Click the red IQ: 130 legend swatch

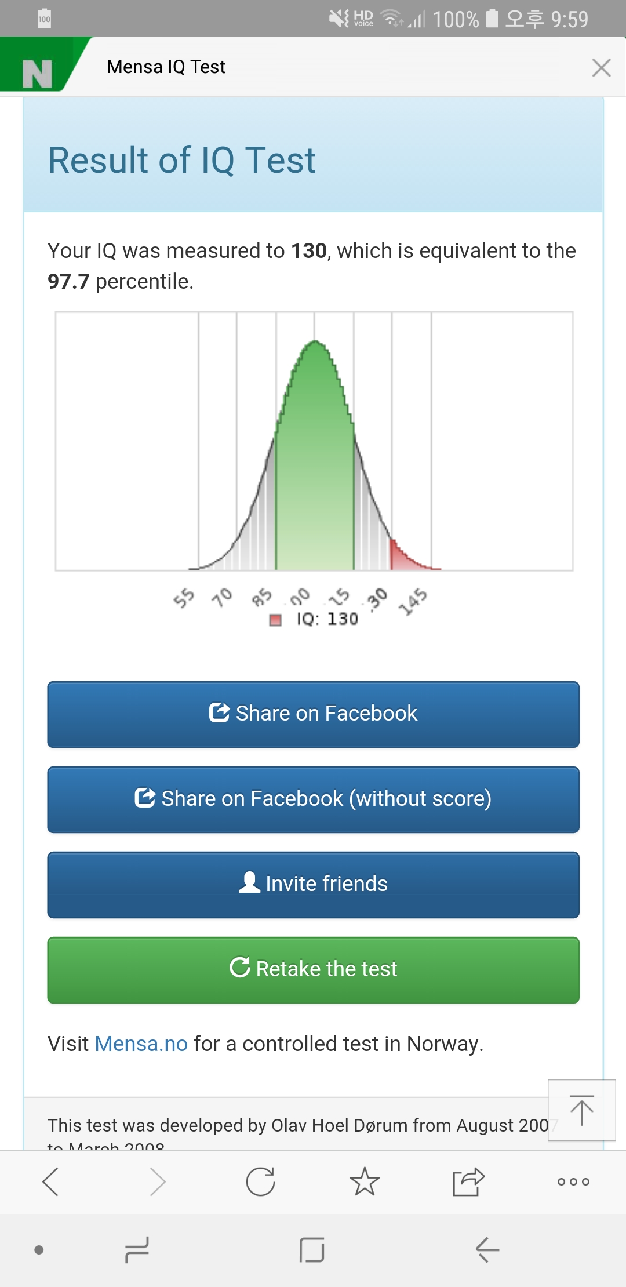click(275, 620)
